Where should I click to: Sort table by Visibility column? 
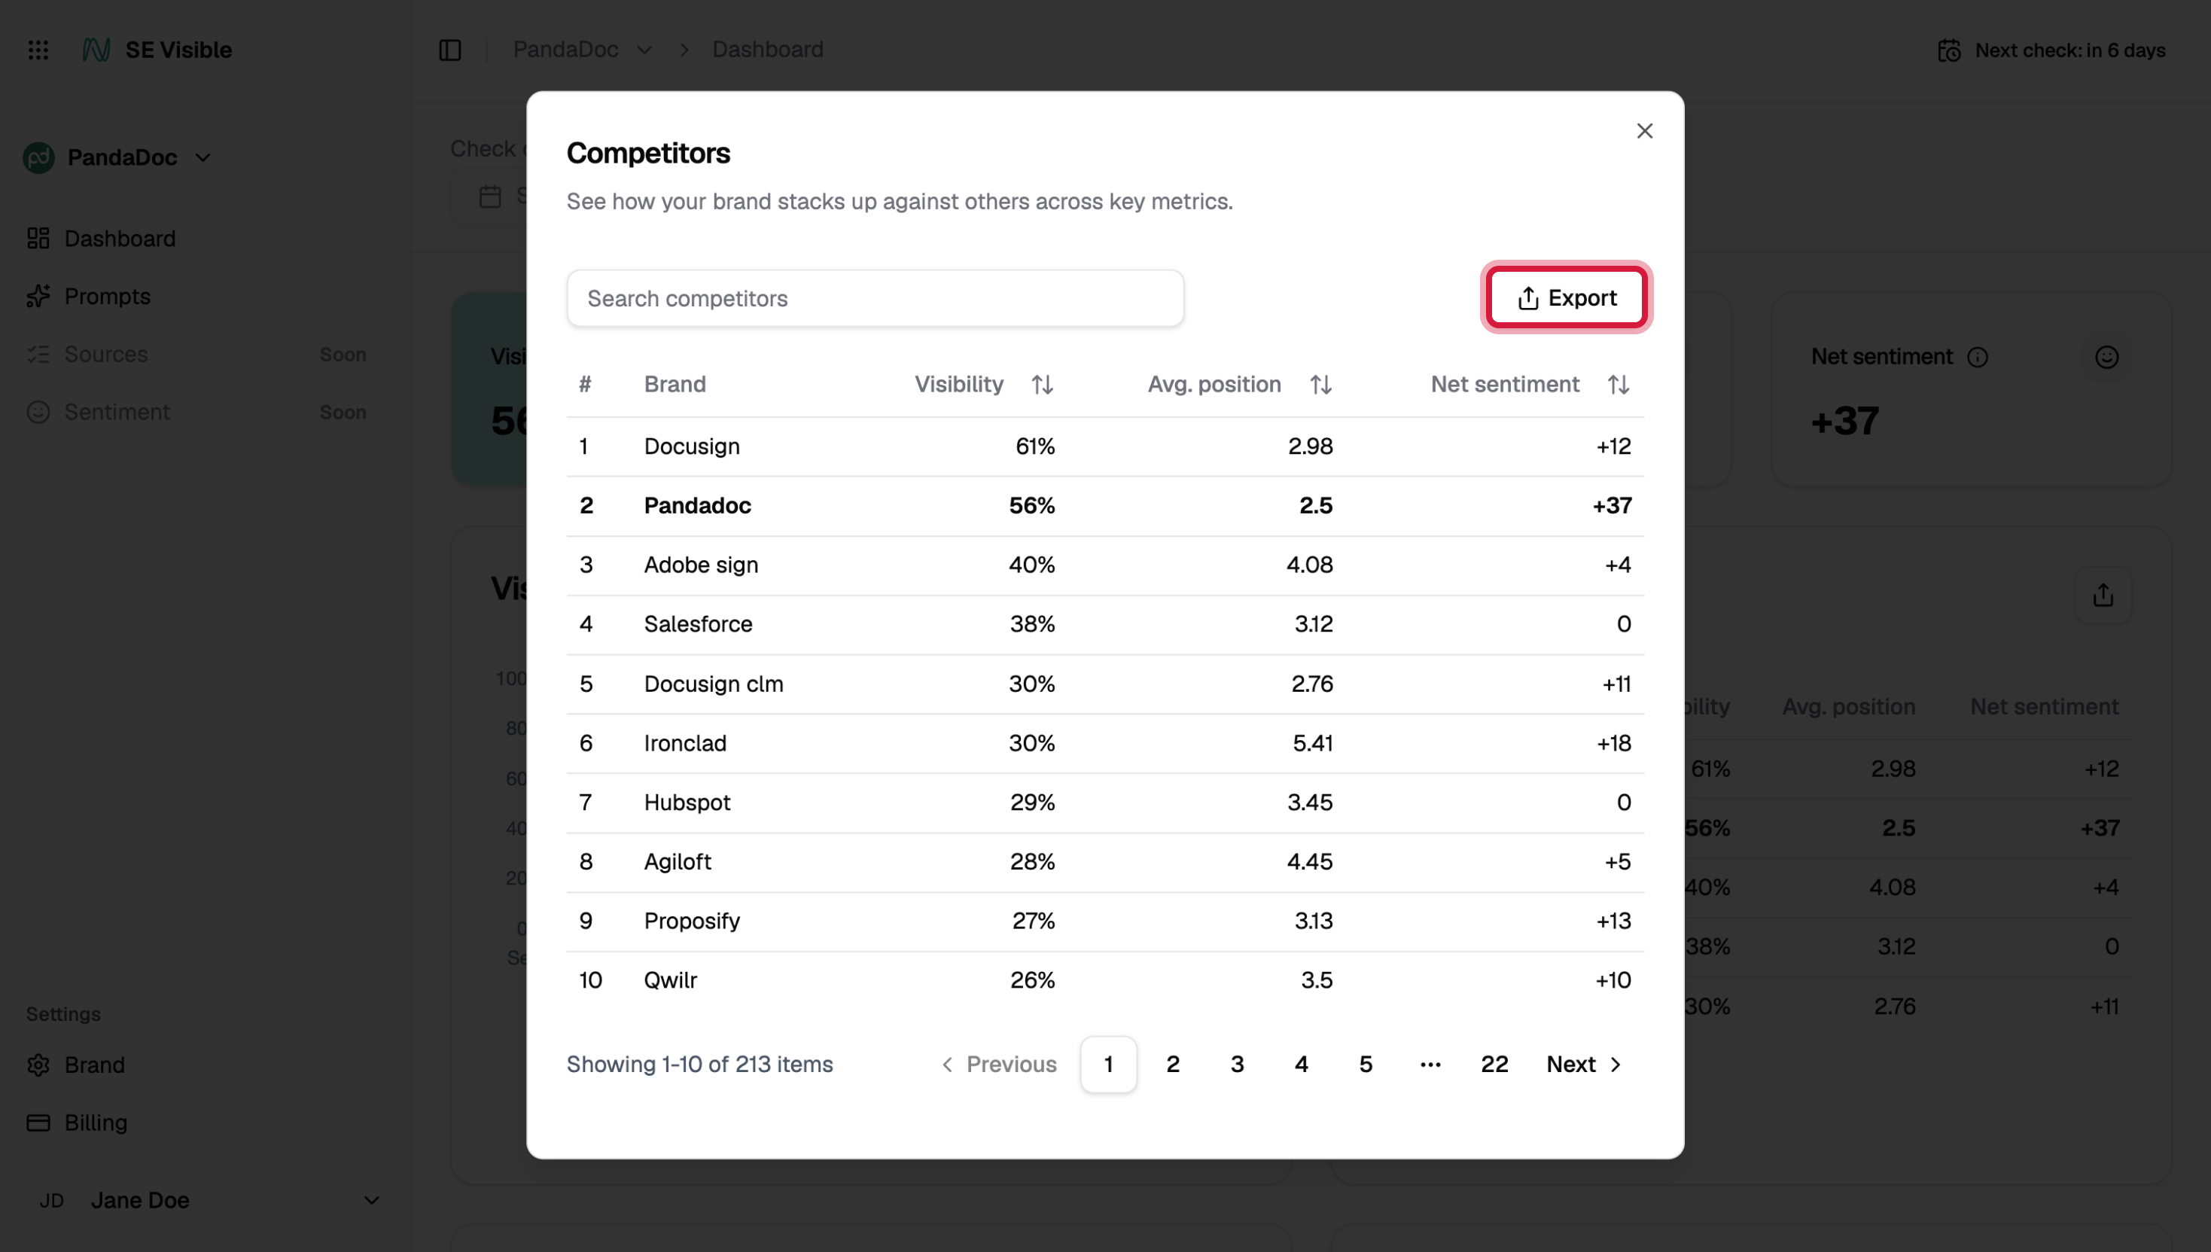[x=1042, y=385]
